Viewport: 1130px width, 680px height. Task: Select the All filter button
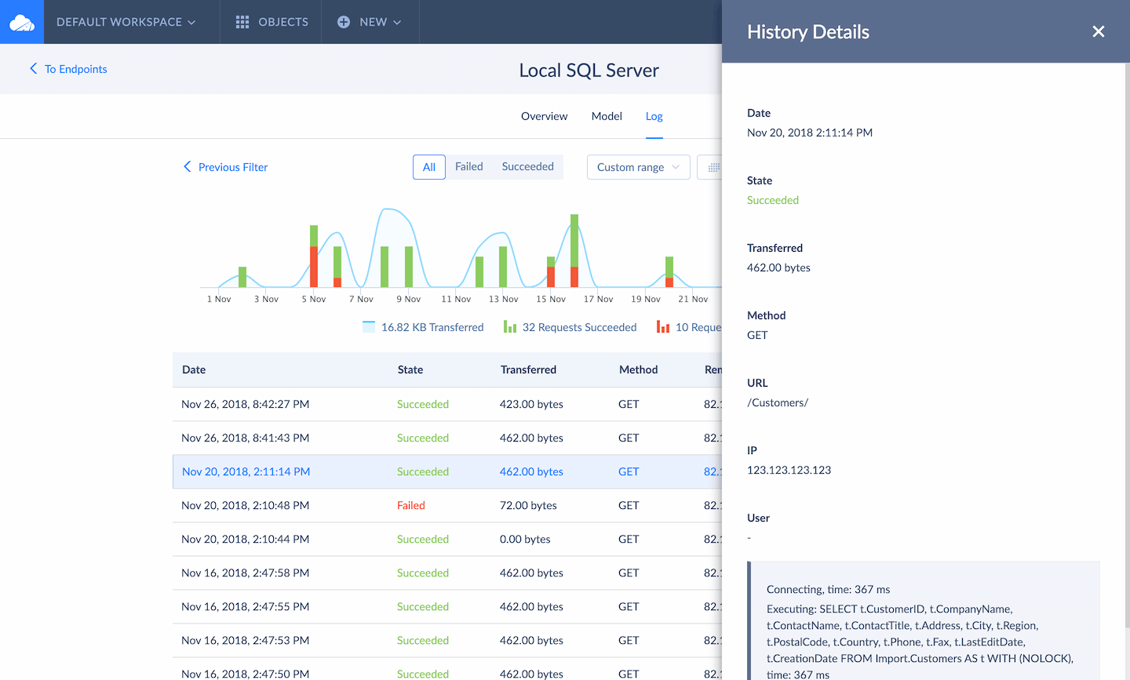pyautogui.click(x=429, y=167)
